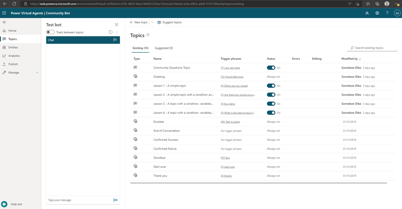The width and height of the screenshot is (402, 209).
Task: Sort by Name column header
Action: point(157,59)
